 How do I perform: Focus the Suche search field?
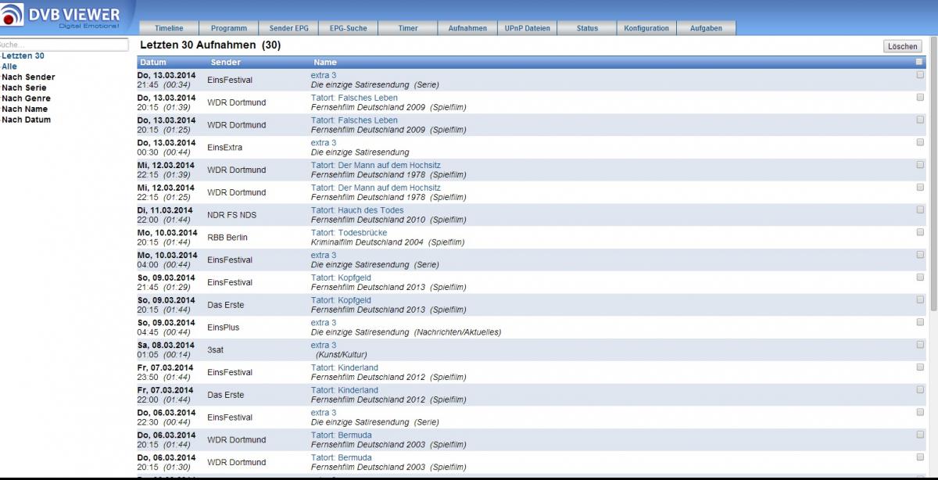(x=63, y=45)
